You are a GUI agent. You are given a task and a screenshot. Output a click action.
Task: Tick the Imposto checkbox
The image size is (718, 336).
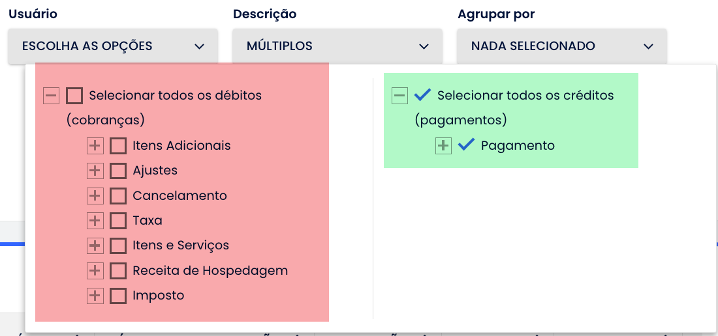point(118,296)
